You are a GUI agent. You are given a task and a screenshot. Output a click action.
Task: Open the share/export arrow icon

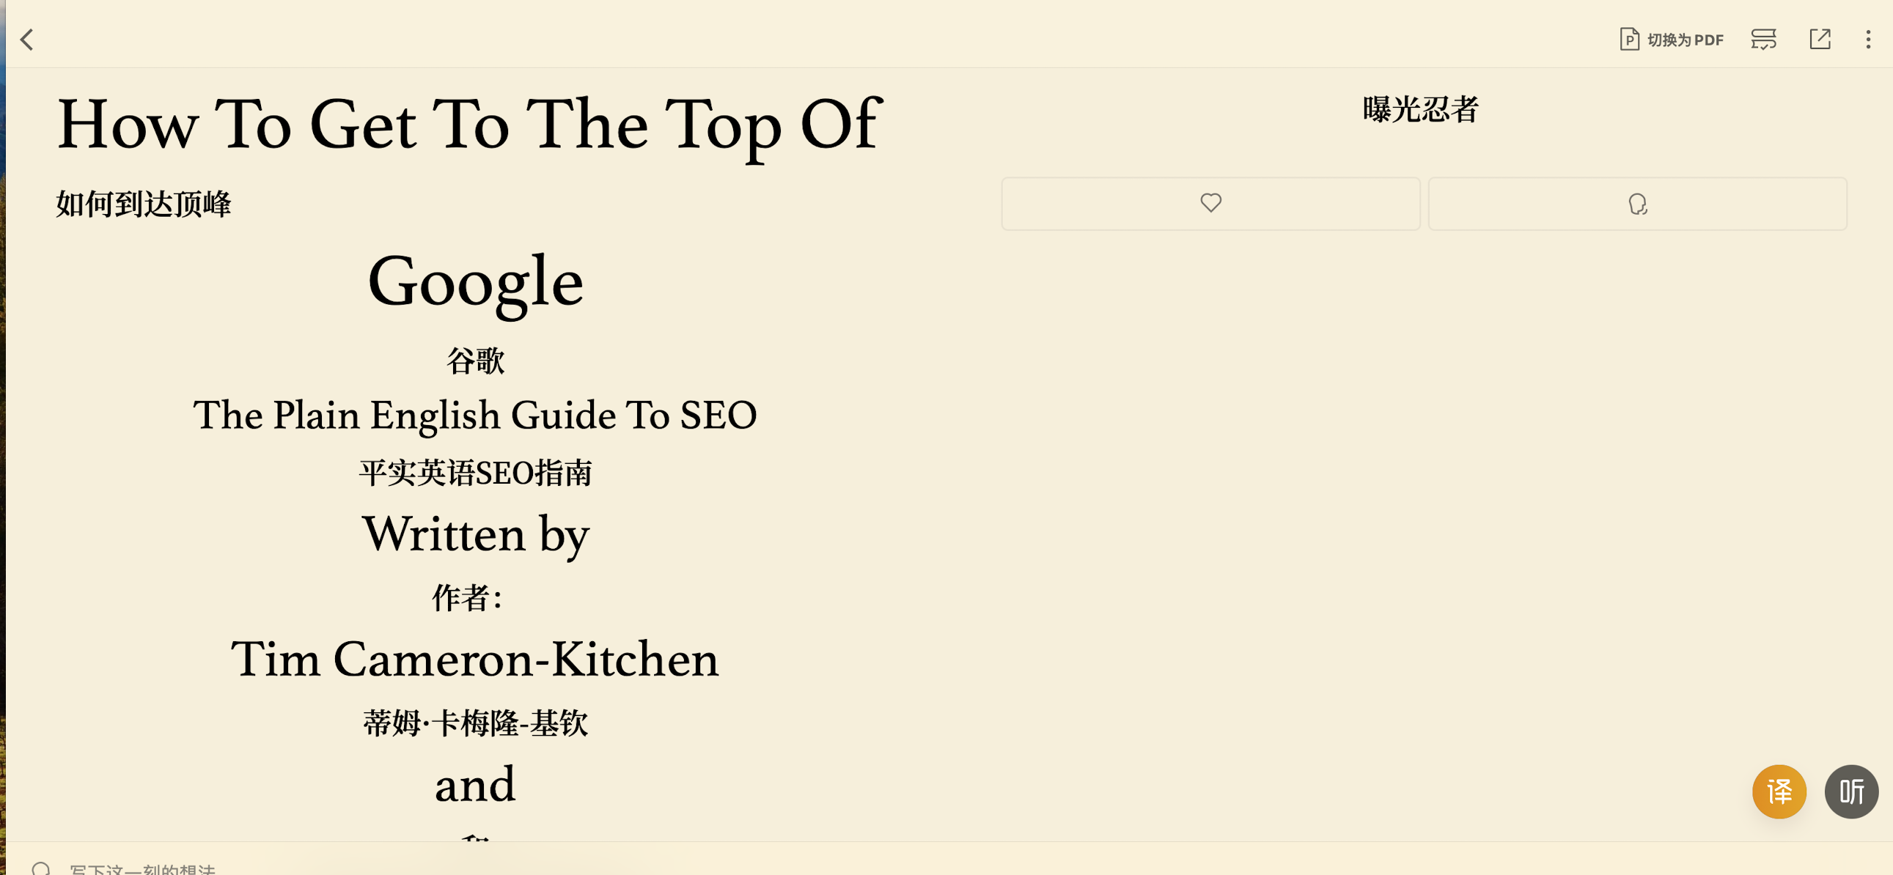coord(1820,40)
